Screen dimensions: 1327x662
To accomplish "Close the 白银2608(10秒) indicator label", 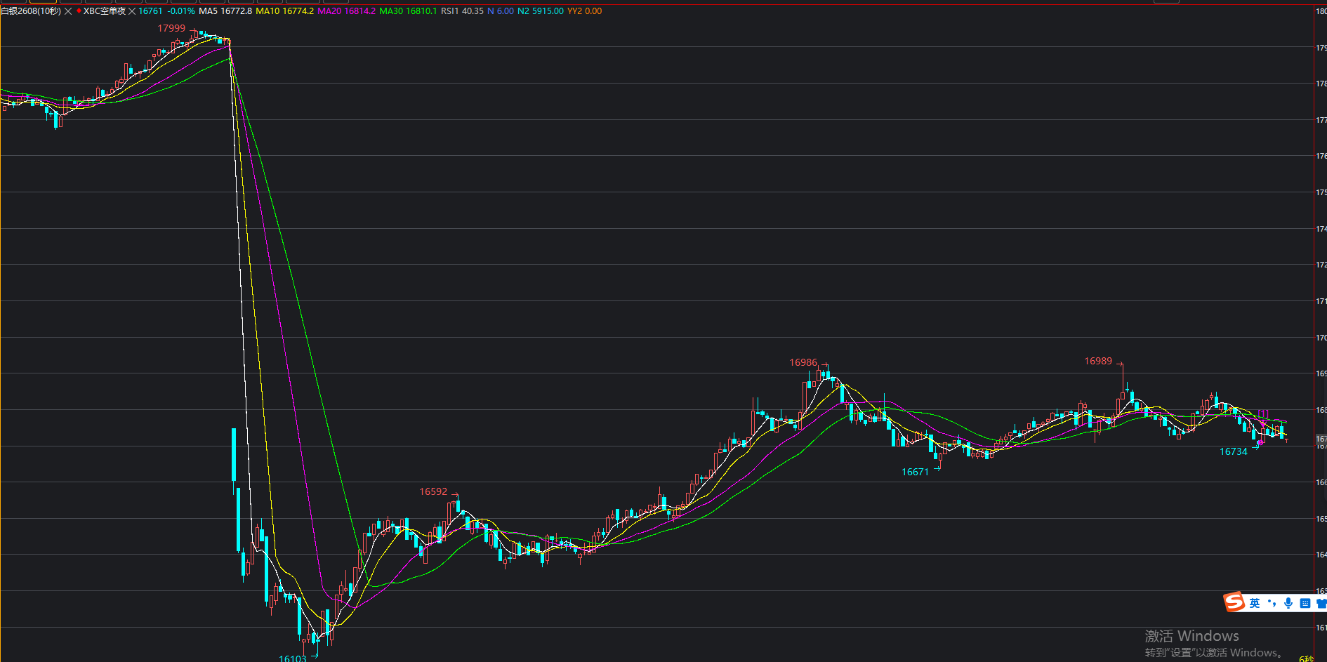I will tap(68, 11).
